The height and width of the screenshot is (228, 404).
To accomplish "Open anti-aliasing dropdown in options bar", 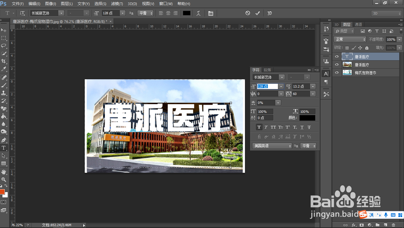I will point(145,13).
